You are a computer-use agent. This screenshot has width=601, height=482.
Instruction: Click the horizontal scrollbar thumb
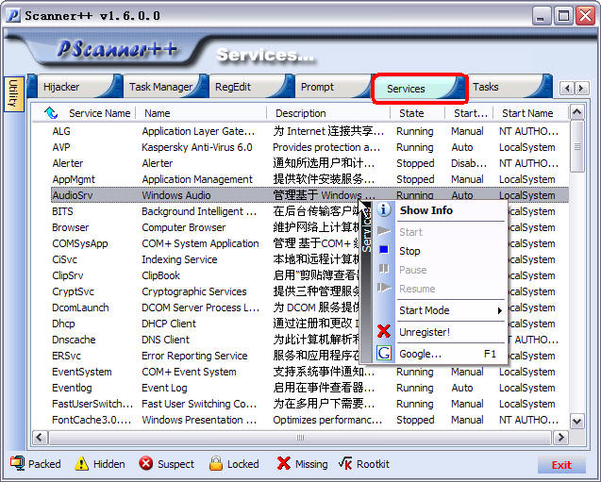point(300,437)
